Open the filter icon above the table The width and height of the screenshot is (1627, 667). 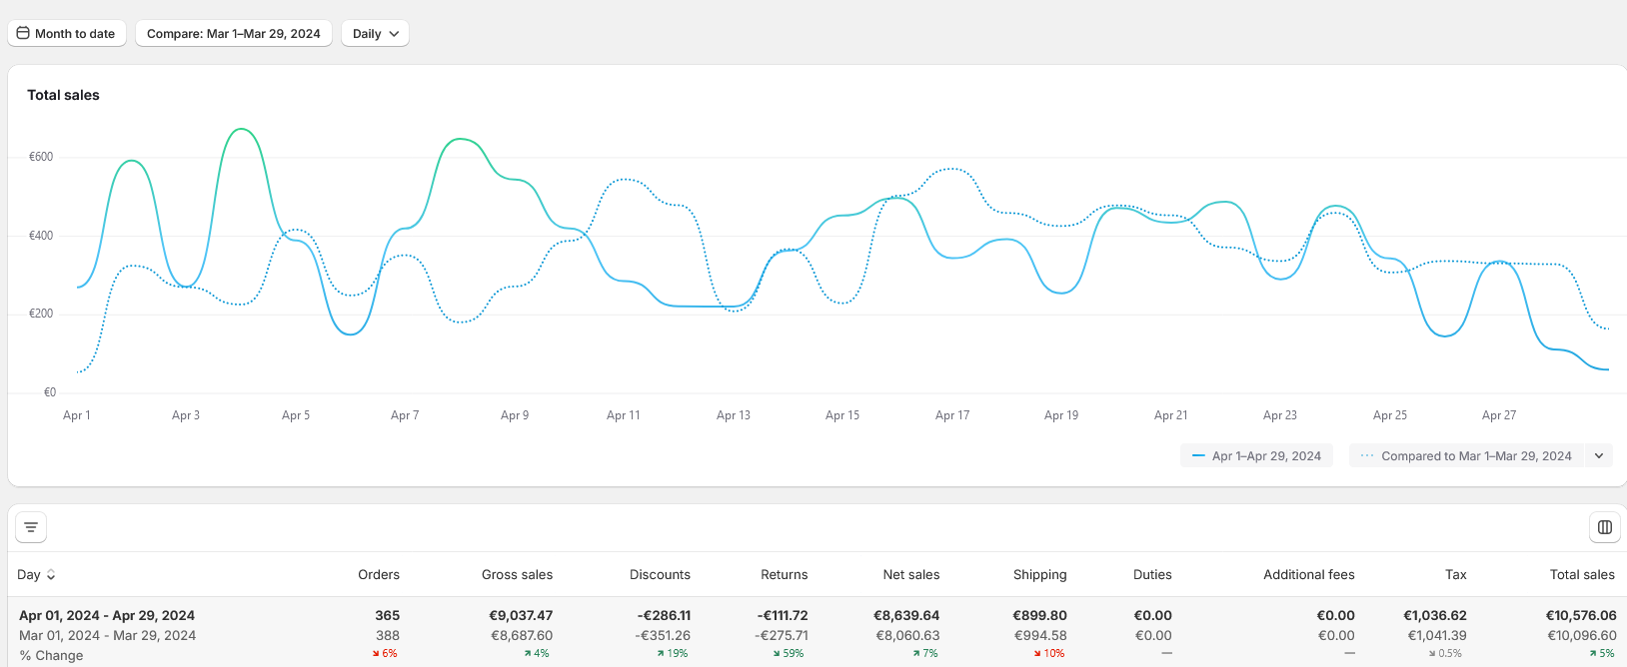pos(31,527)
